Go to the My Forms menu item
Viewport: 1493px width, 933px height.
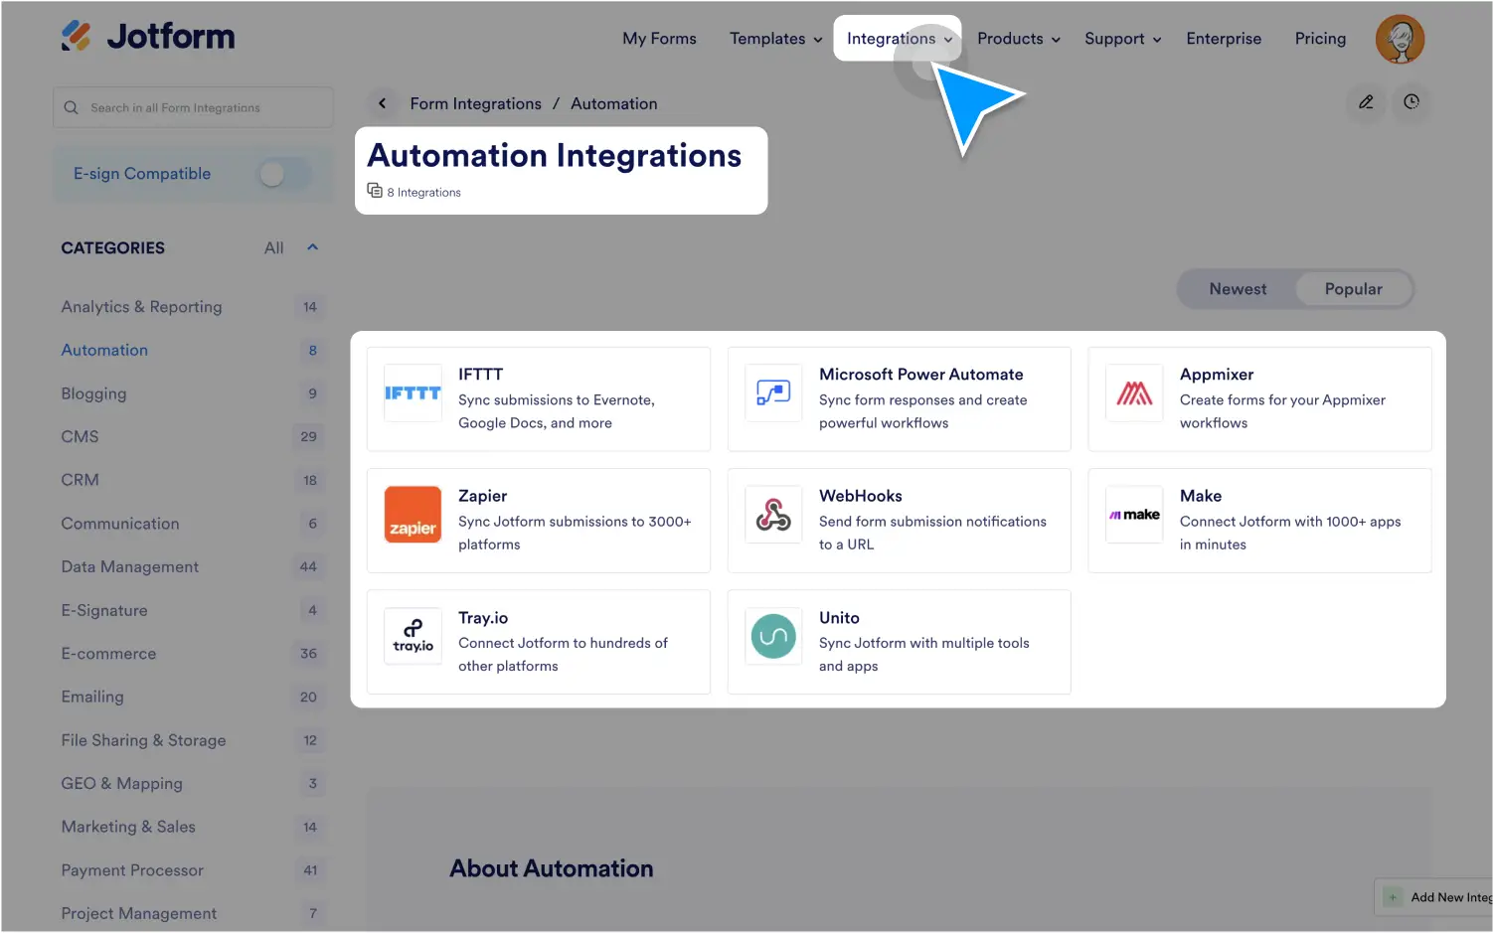tap(659, 38)
